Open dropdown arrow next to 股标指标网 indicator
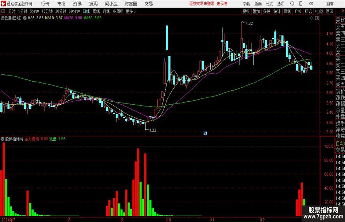 click(3, 139)
